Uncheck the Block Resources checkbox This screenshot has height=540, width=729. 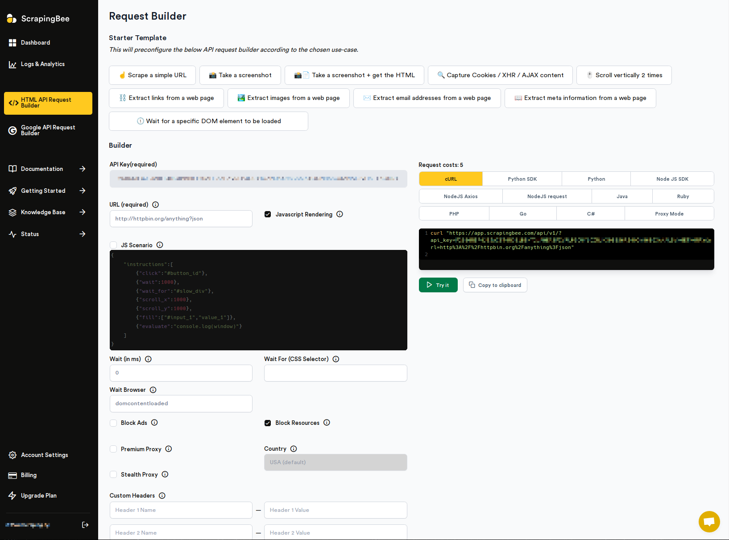[x=268, y=423]
